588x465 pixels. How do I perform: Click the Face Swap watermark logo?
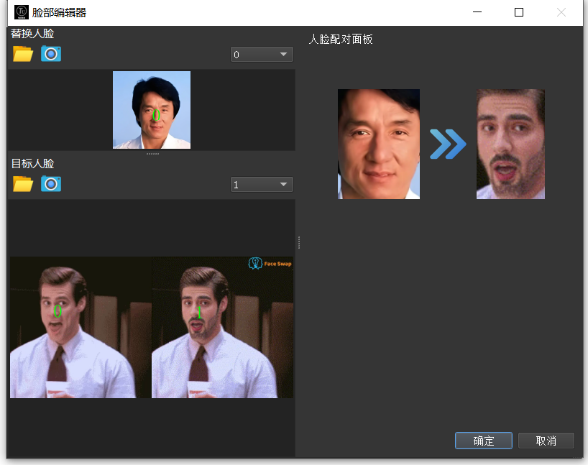(270, 264)
